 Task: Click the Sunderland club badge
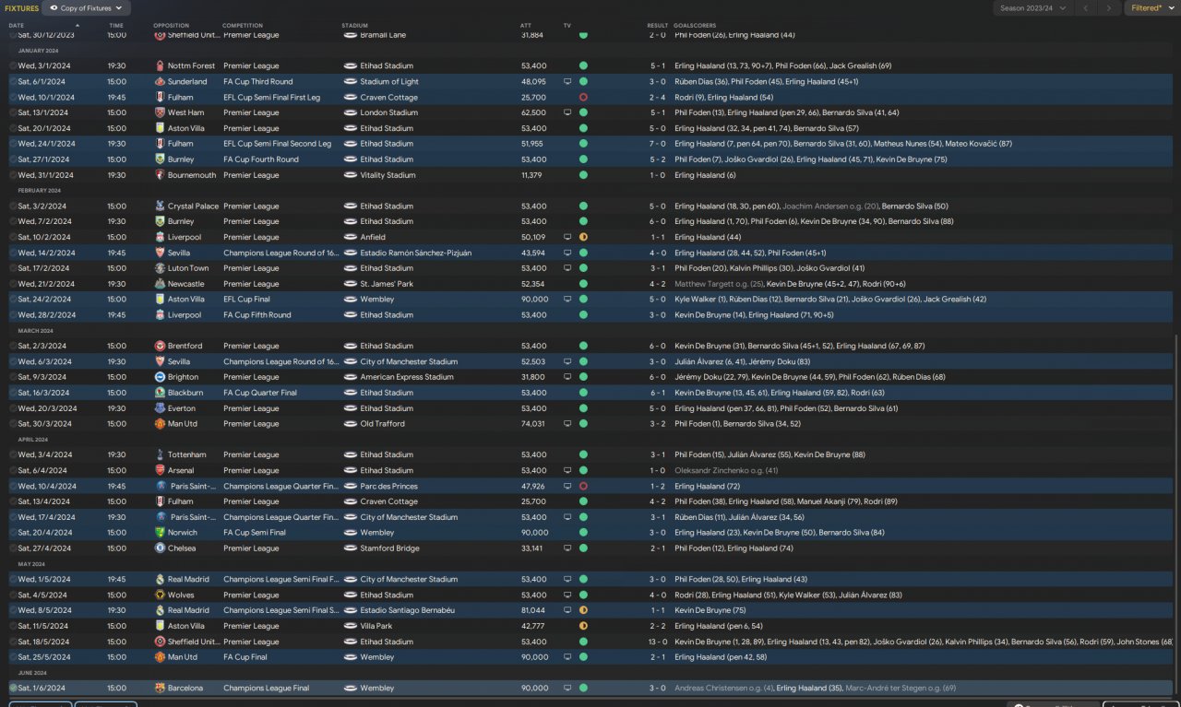(x=161, y=82)
